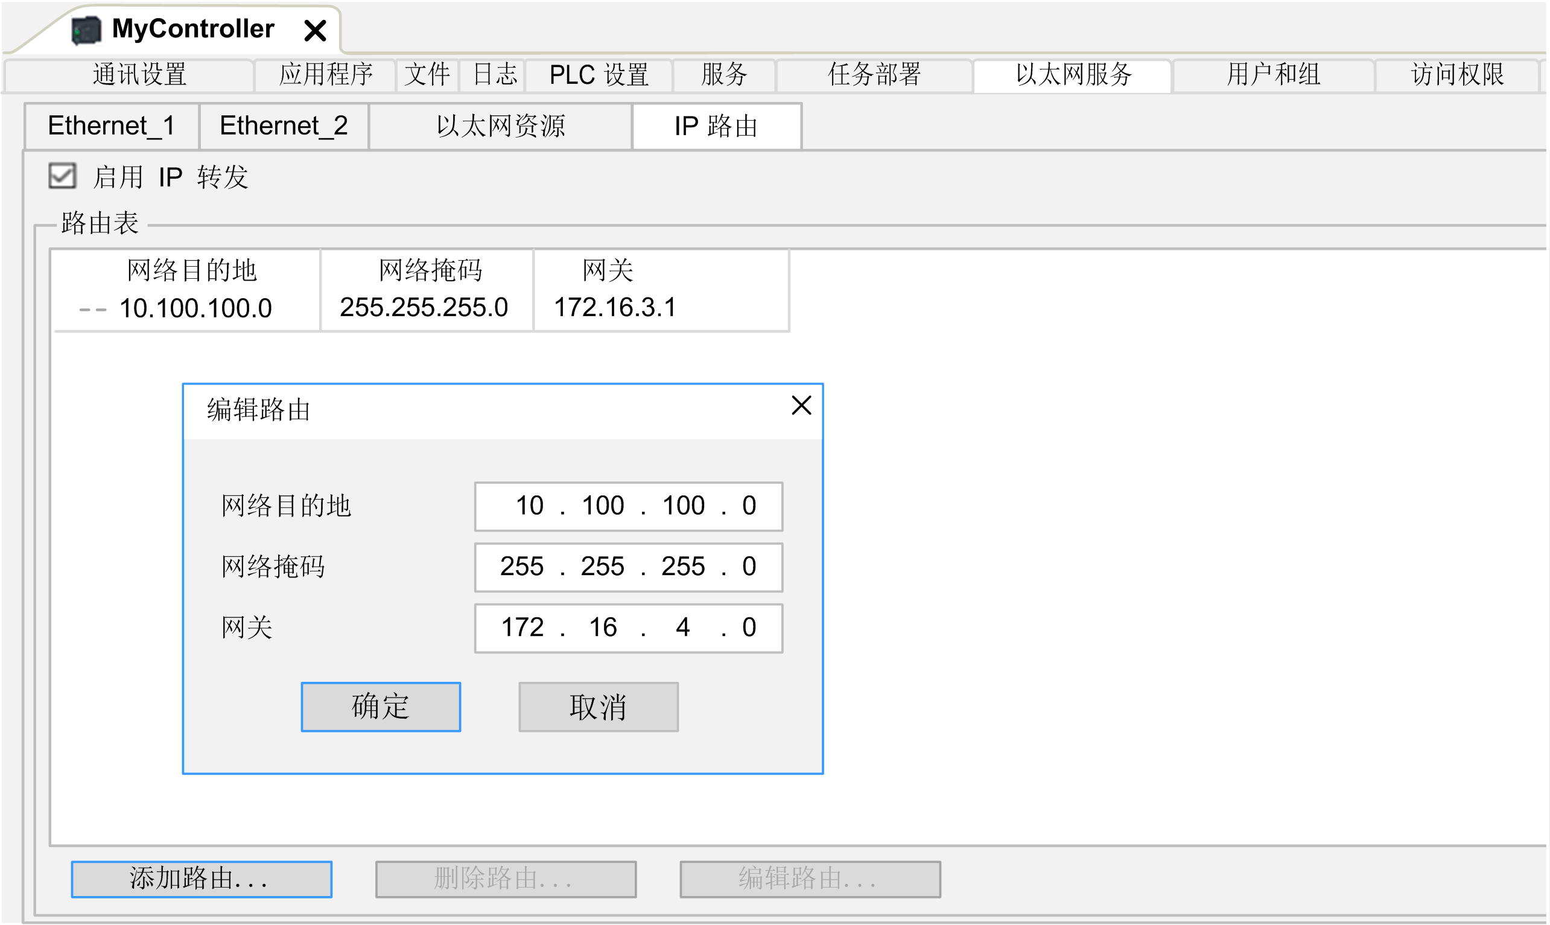Select the 任务部署 tab

(874, 75)
